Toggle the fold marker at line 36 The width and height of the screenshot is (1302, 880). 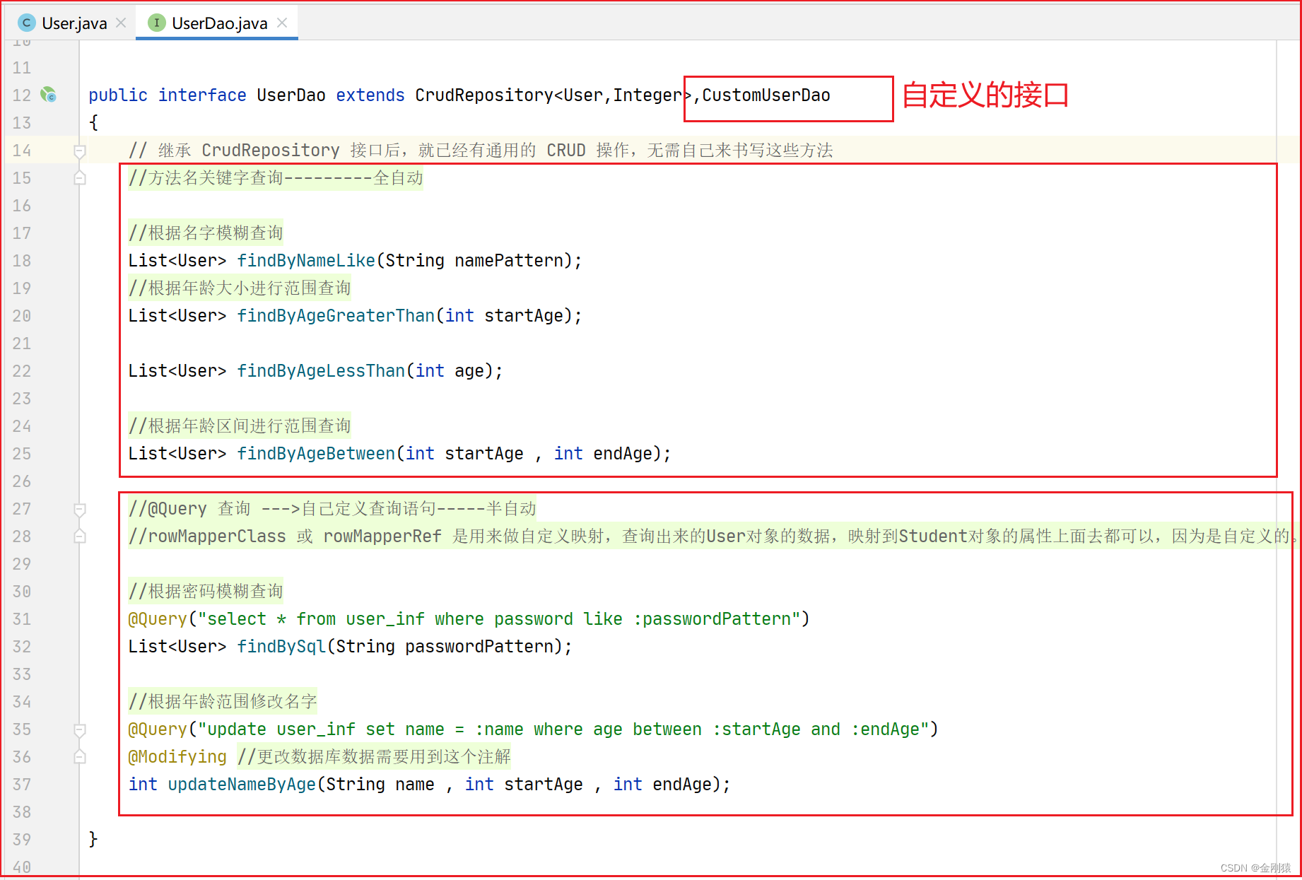pyautogui.click(x=80, y=757)
